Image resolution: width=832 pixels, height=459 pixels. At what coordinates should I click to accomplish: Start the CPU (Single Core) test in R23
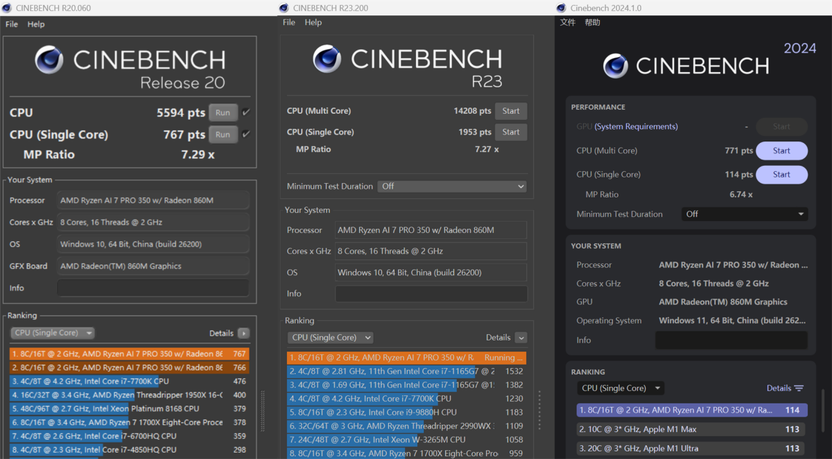(x=511, y=132)
